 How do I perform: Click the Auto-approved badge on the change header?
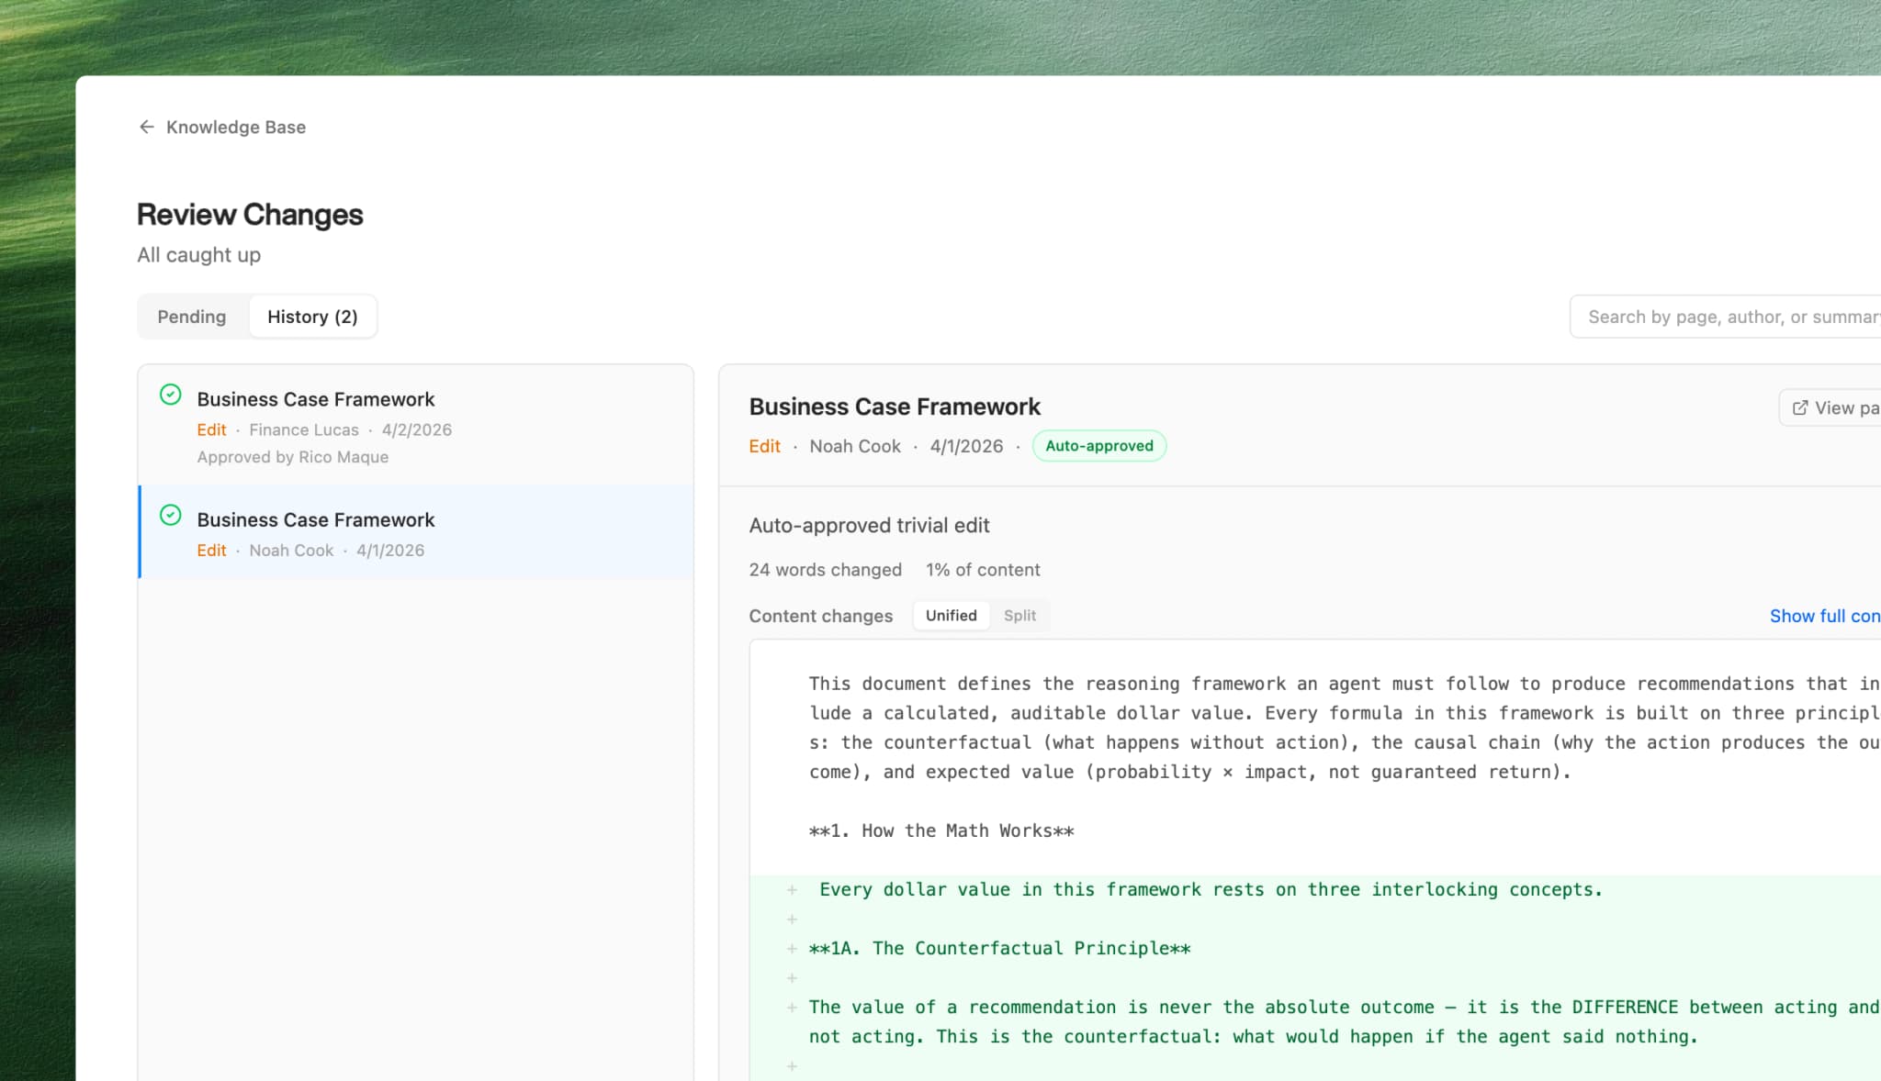point(1099,446)
